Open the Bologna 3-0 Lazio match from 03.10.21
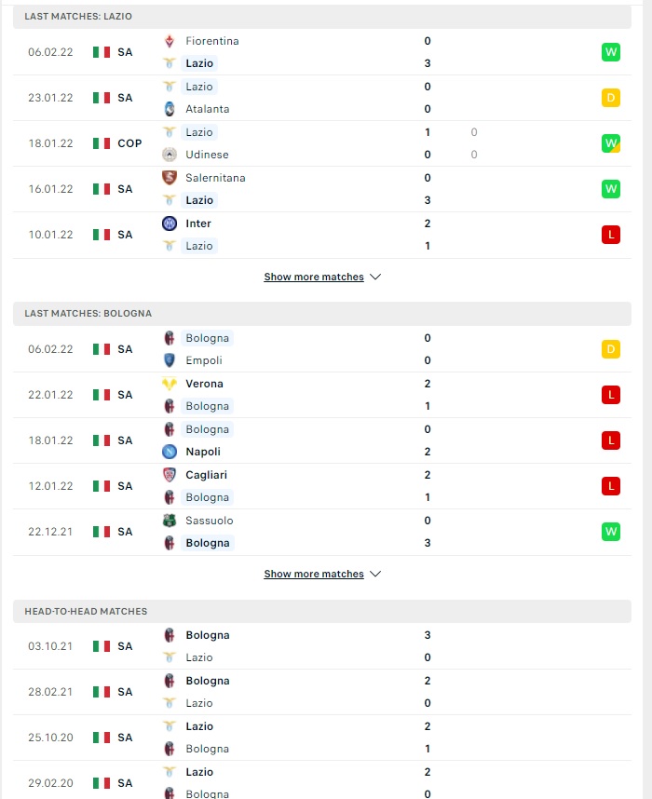Image resolution: width=652 pixels, height=799 pixels. (x=322, y=646)
